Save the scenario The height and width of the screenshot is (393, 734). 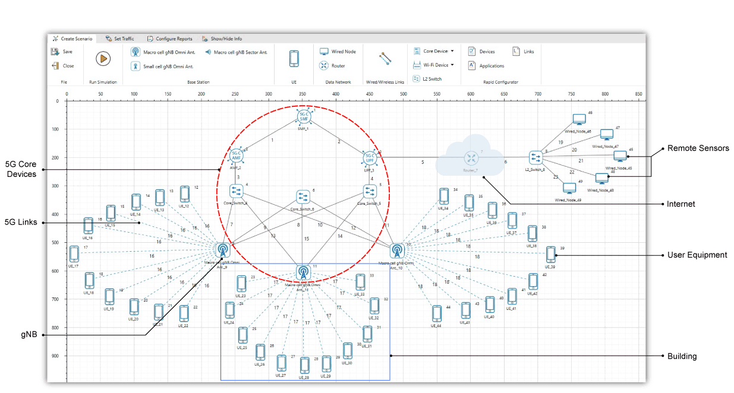pos(62,52)
